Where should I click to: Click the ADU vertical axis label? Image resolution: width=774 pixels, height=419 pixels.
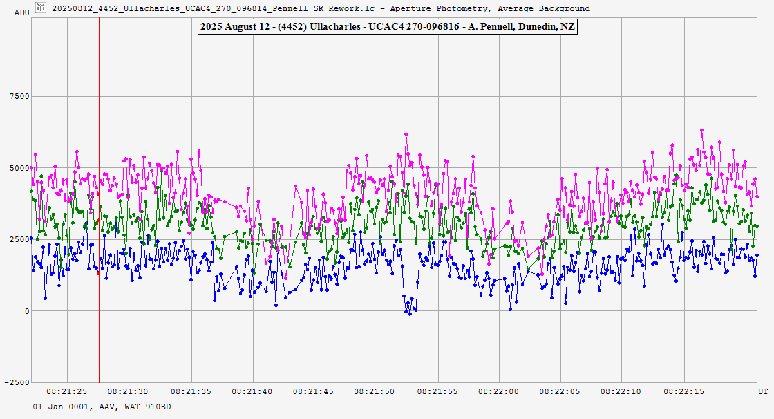pos(21,12)
